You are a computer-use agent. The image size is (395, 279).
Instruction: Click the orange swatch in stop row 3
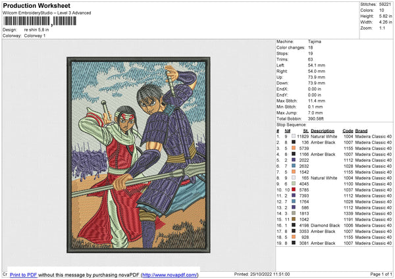point(294,148)
